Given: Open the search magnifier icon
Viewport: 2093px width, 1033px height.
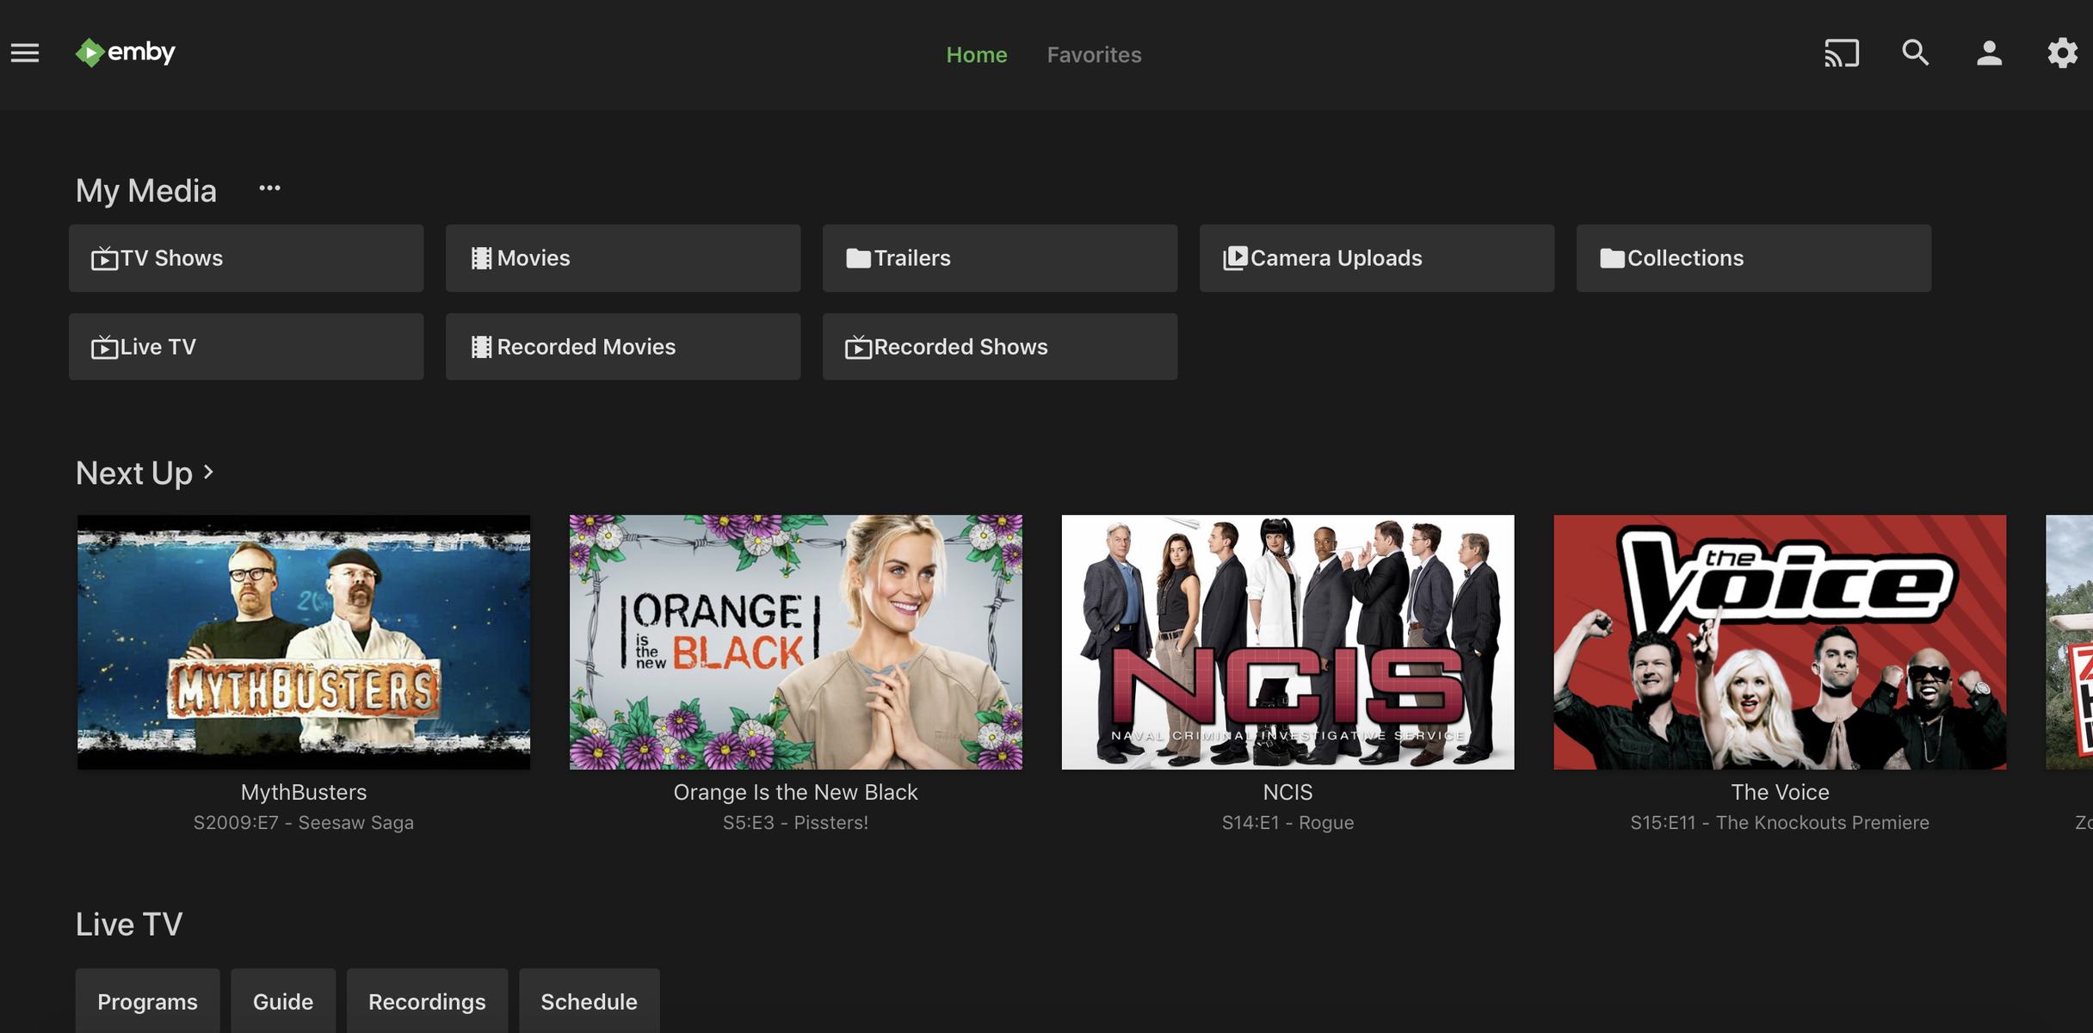Looking at the screenshot, I should coord(1915,53).
